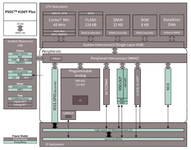The width and height of the screenshot is (191, 150).
Task: Click the ROM Controller label
Action: click(x=145, y=33)
